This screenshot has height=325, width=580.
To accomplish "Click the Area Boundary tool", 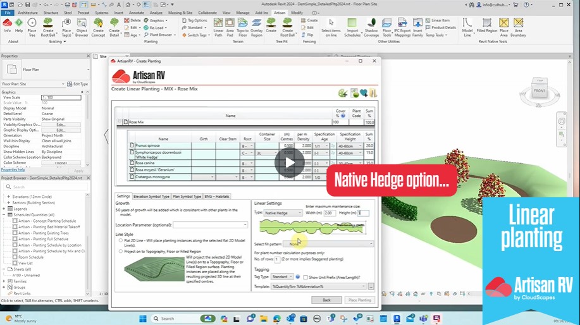I will [518, 25].
